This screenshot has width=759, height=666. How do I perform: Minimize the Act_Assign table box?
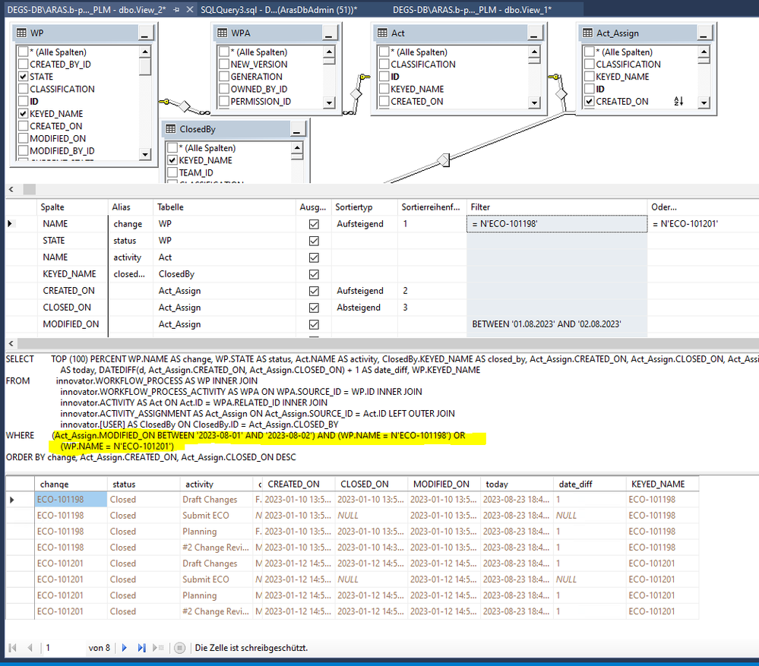[x=704, y=33]
